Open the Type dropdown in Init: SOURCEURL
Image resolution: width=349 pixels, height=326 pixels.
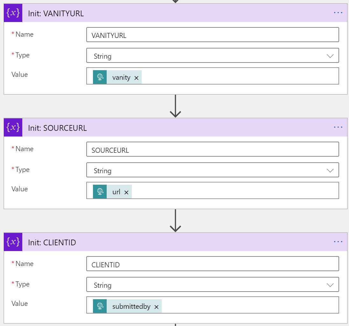pyautogui.click(x=330, y=170)
